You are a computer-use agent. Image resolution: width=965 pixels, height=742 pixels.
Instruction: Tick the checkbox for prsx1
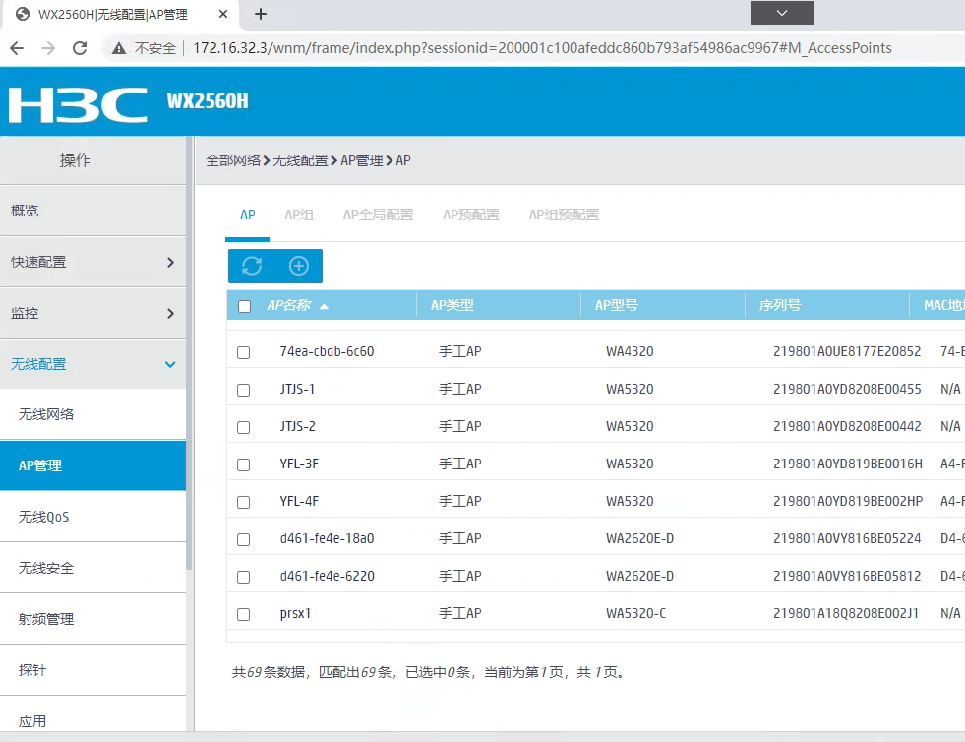244,614
